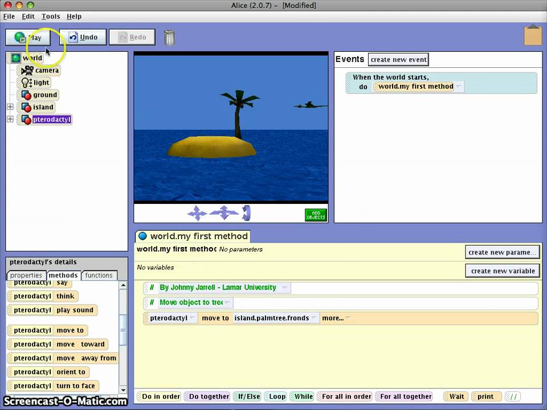Switch to the methods tab
The height and width of the screenshot is (410, 547).
point(63,275)
